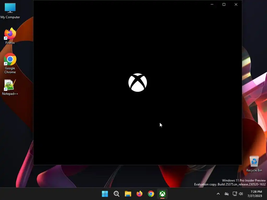
Task: Open the volume speaker tray icon
Action: click(x=241, y=194)
